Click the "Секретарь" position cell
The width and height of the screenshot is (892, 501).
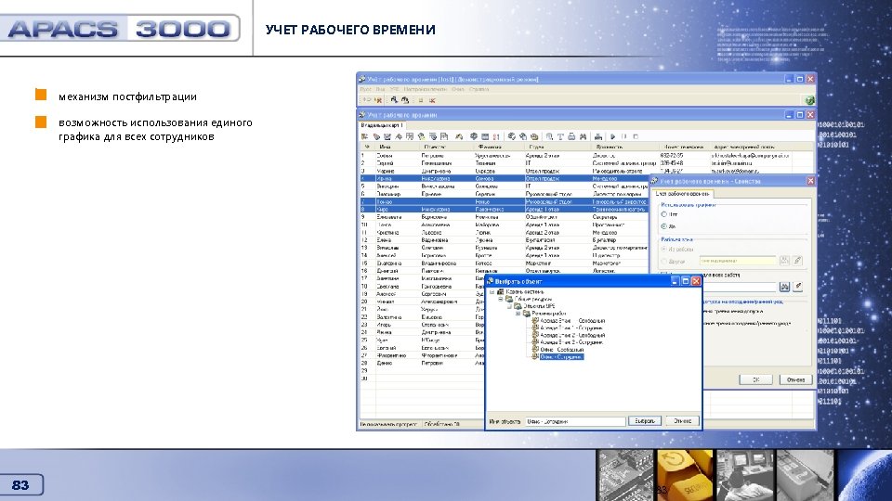click(620, 217)
